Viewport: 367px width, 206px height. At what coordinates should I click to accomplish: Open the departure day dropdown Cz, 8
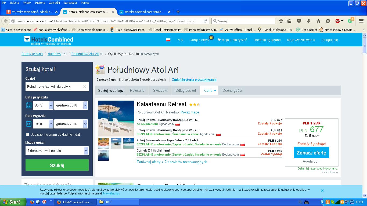[43, 124]
